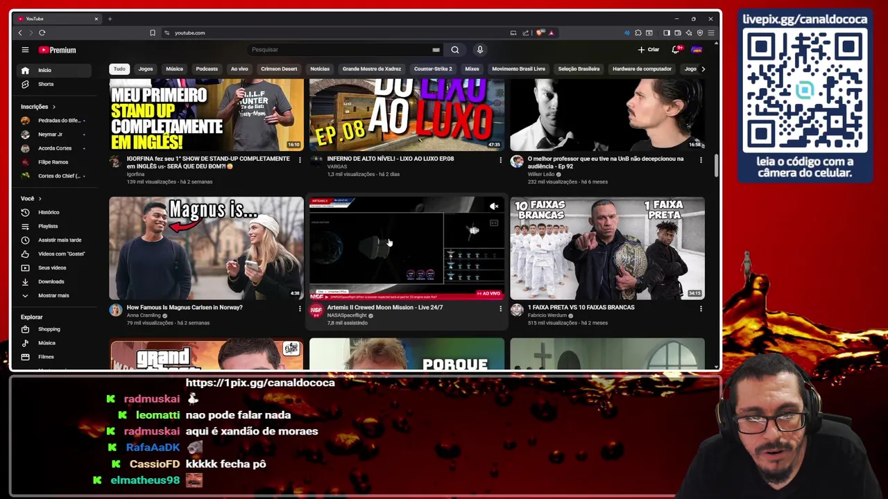This screenshot has height=499, width=888.
Task: Open the Magnus Carlsen video thumbnail
Action: tap(206, 248)
